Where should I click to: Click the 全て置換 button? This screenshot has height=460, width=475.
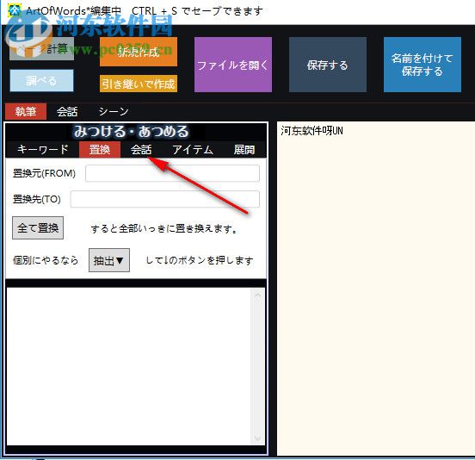(38, 227)
